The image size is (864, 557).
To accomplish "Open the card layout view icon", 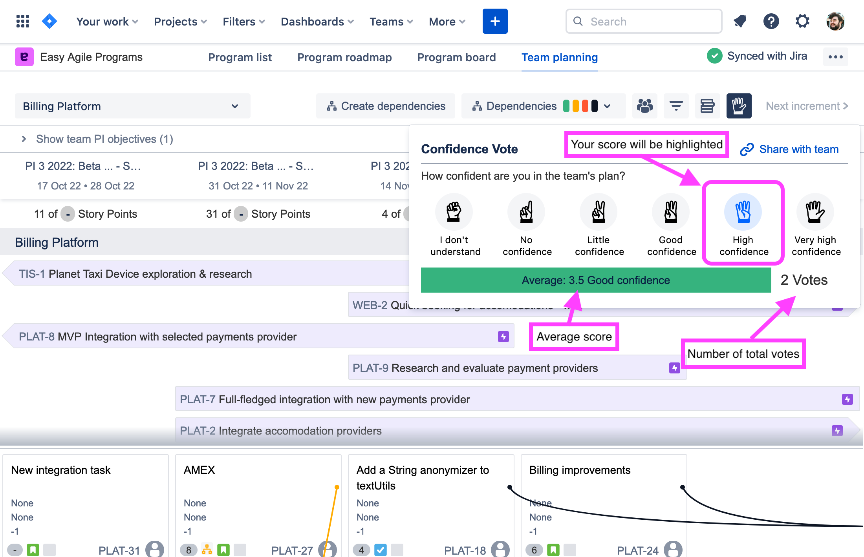I will pyautogui.click(x=707, y=106).
